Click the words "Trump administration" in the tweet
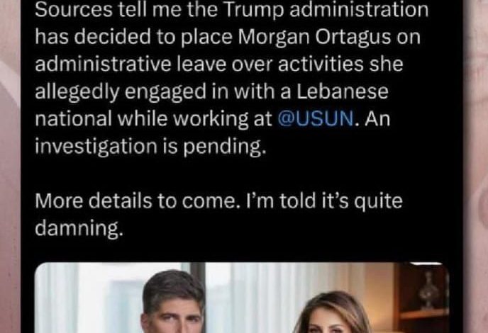Image resolution: width=488 pixels, height=333 pixels. [326, 10]
